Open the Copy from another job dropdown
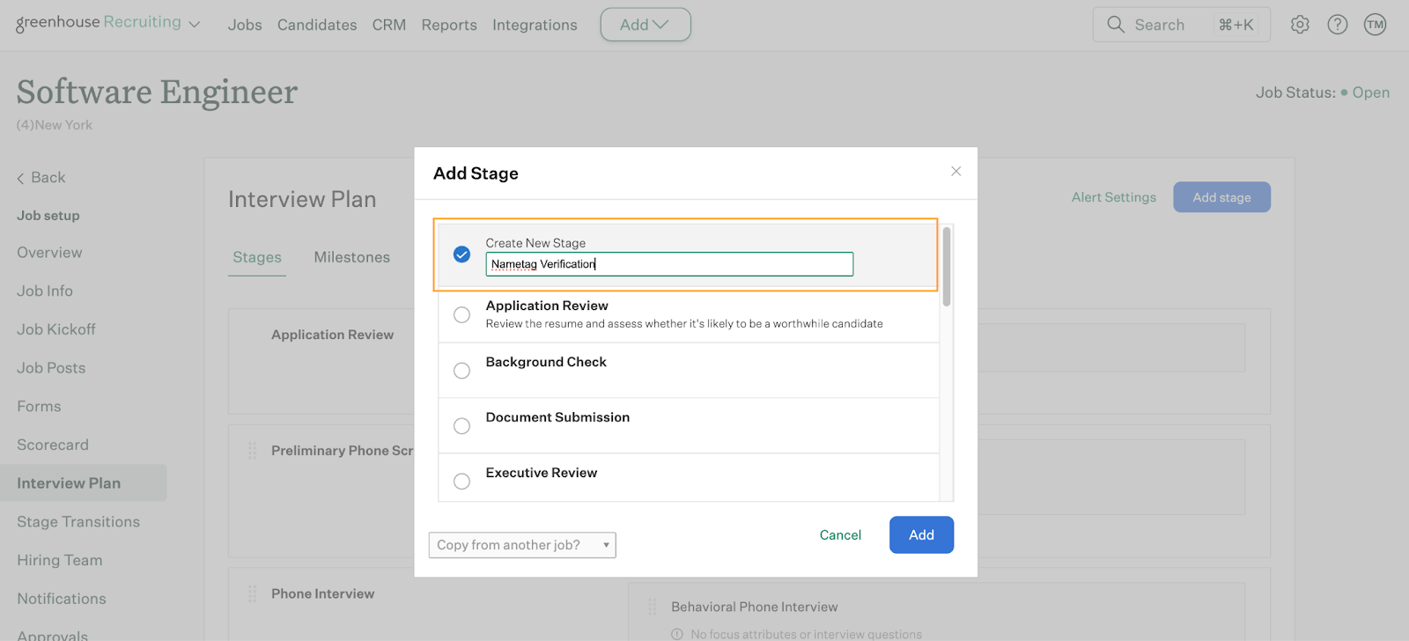This screenshot has height=641, width=1409. [522, 545]
